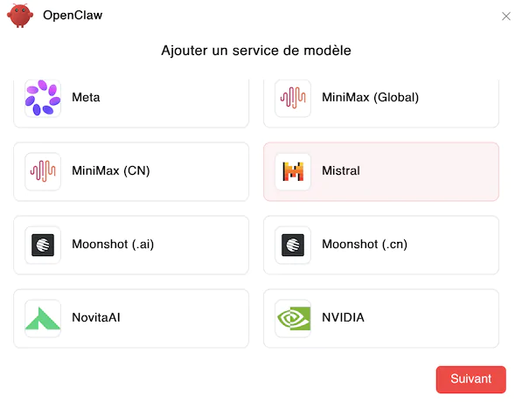Click the Meta purple petals logo

(x=43, y=98)
